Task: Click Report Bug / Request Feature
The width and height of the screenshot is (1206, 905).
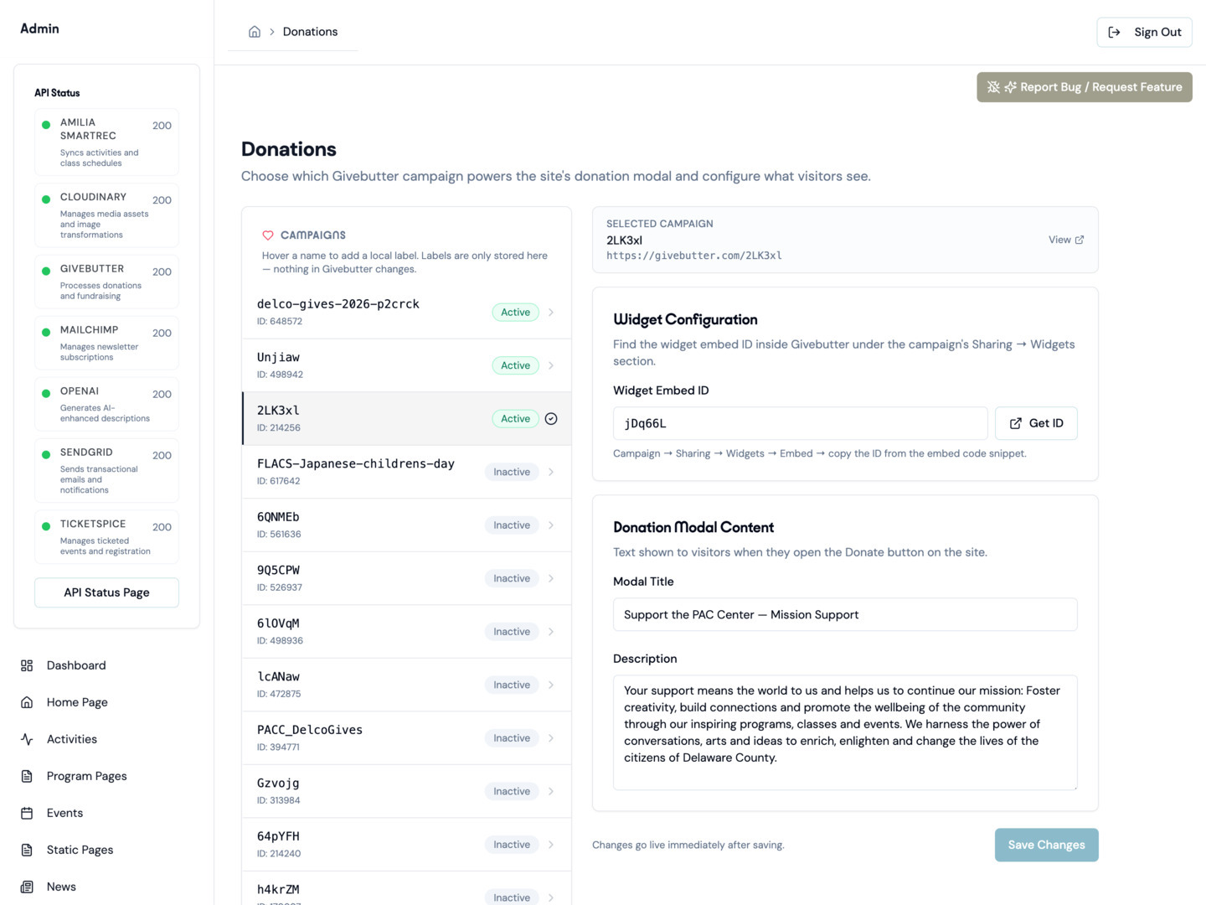Action: click(1084, 87)
